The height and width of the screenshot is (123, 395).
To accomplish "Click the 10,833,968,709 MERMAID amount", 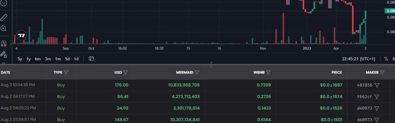I will click(x=184, y=85).
